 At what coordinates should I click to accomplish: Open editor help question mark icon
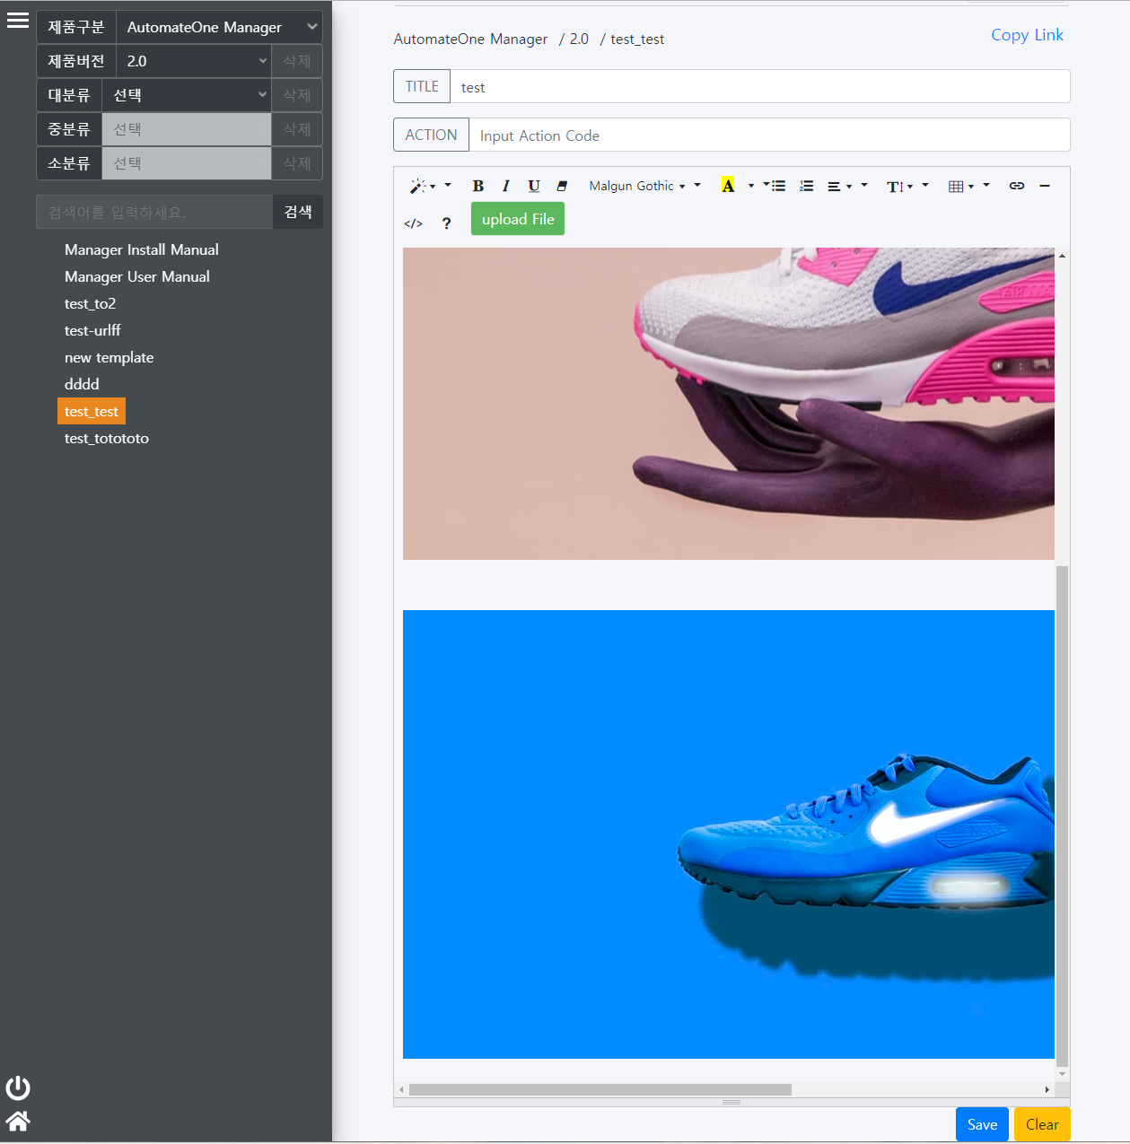[x=446, y=223]
